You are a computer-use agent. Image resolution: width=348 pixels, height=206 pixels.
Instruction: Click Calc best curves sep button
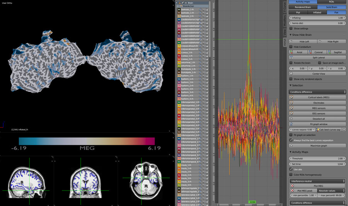click(328, 129)
